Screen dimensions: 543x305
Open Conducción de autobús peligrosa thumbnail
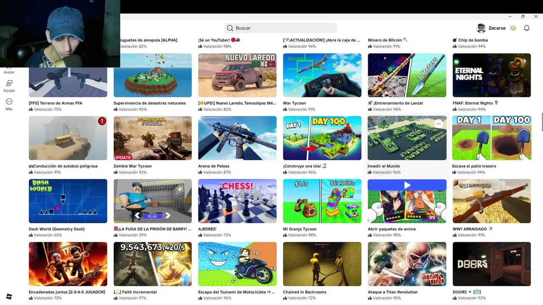68,138
